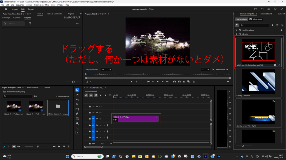
Task: Open timeline display settings wrench
Action: click(105, 95)
